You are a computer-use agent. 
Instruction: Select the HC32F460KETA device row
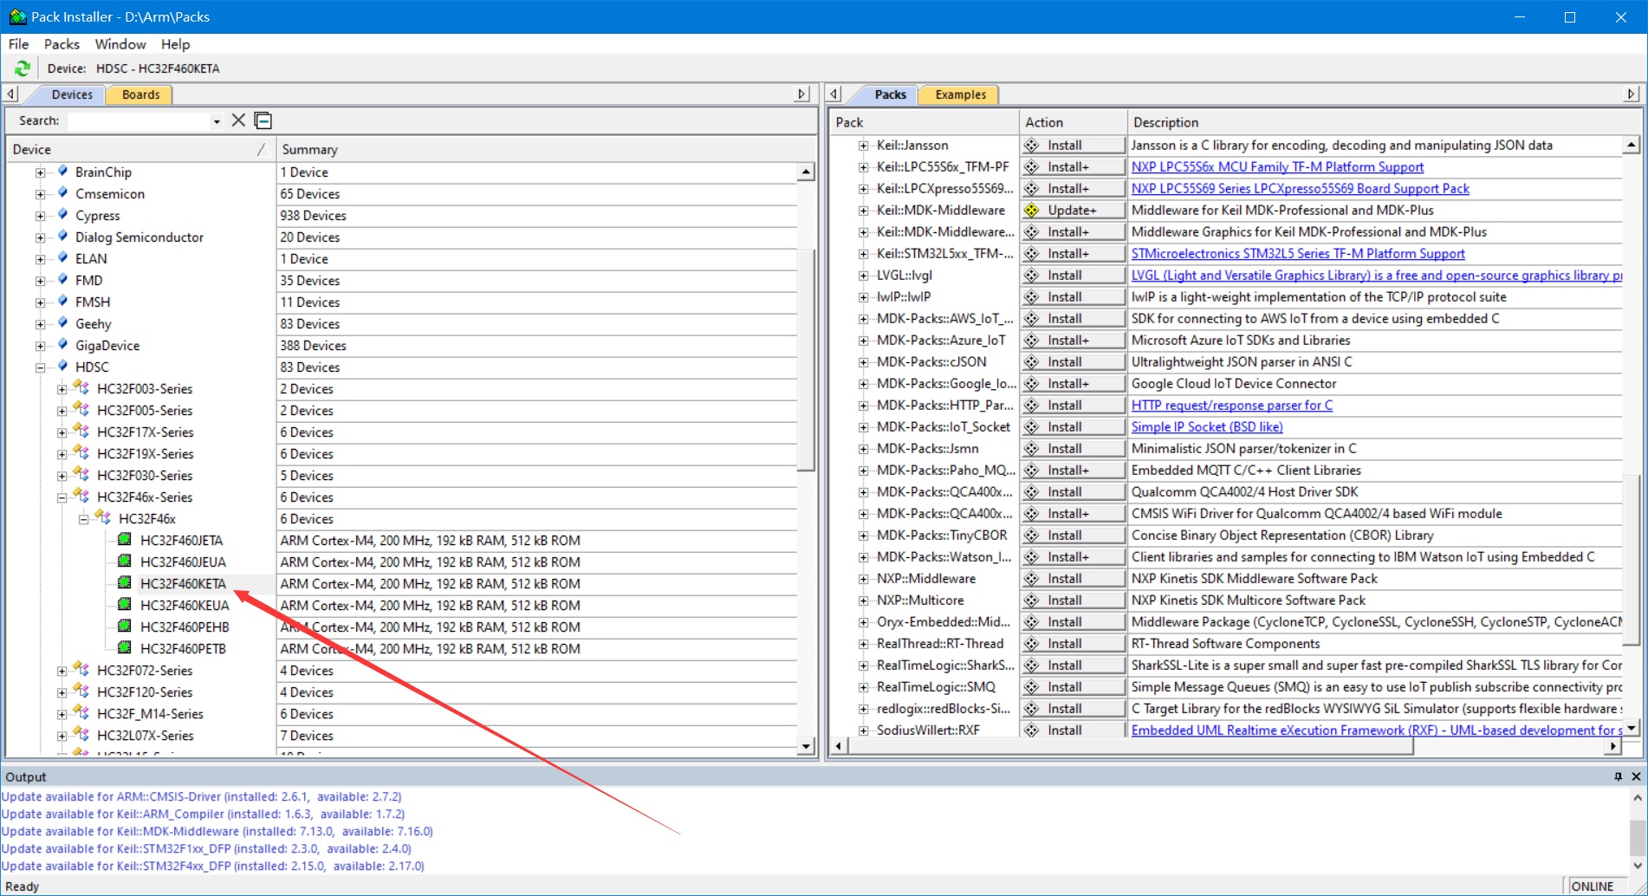pos(183,583)
